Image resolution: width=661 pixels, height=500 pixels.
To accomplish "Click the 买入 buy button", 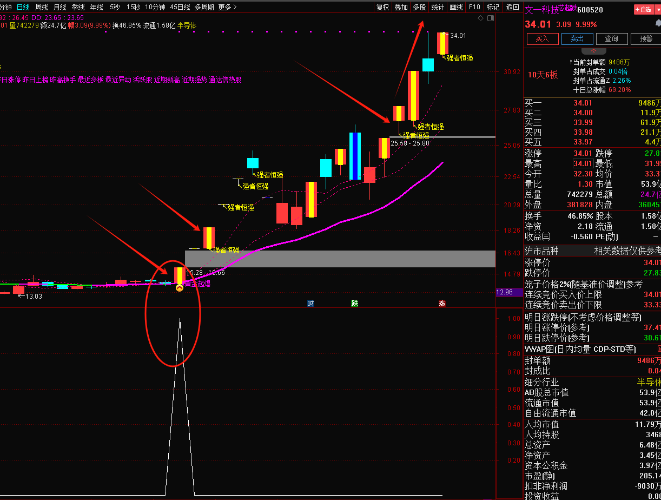I will coord(542,39).
